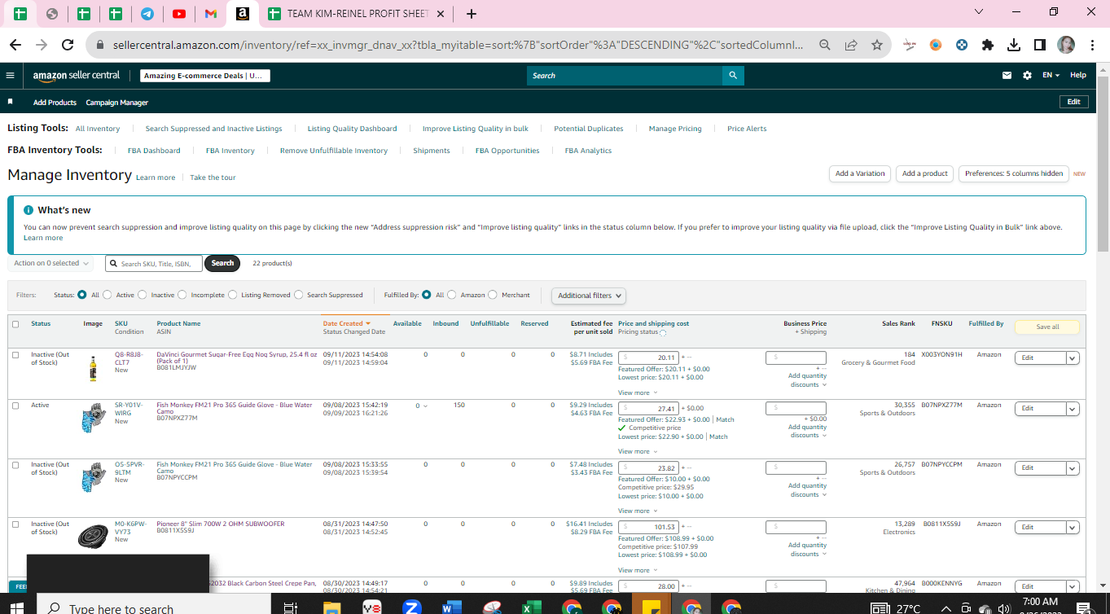
Task: Select Fulfilled By Merchant radio
Action: [493, 295]
